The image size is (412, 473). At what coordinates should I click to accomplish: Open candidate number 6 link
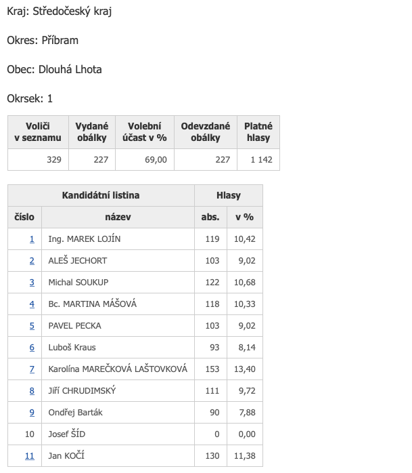click(x=32, y=348)
